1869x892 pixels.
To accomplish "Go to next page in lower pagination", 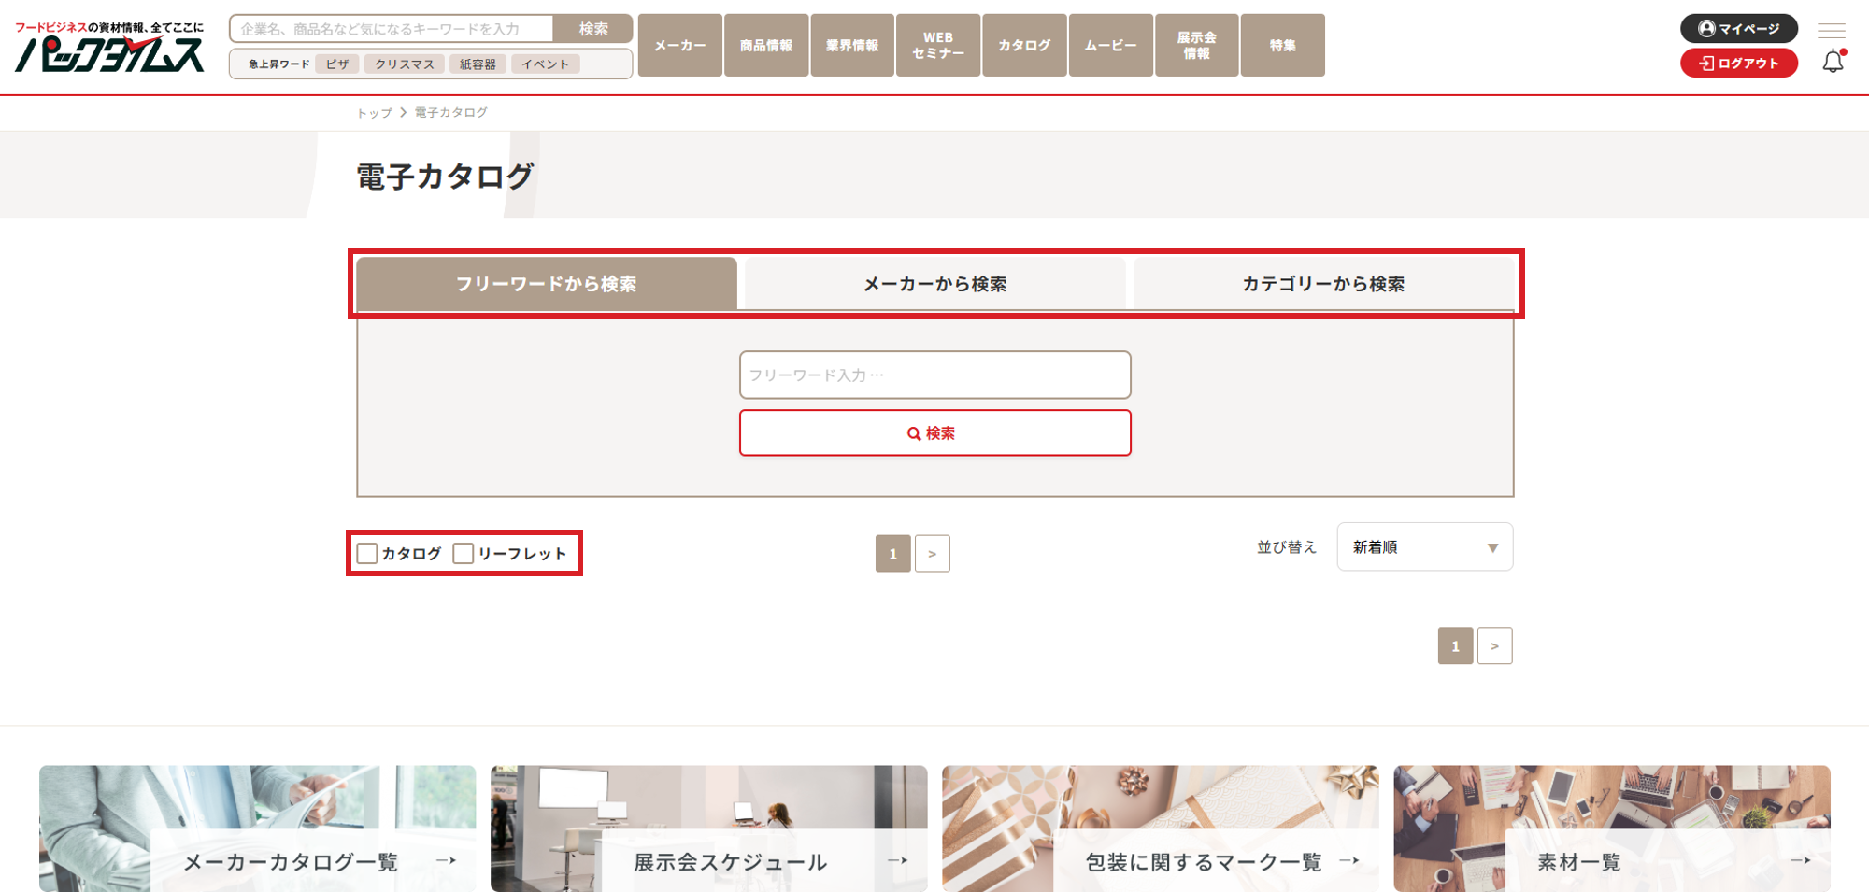I will [x=1494, y=646].
